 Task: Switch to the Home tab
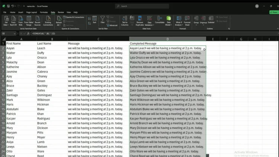click(x=13, y=12)
